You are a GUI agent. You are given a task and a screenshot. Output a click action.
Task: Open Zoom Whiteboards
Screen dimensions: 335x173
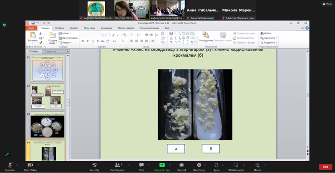pyautogui.click(x=236, y=167)
